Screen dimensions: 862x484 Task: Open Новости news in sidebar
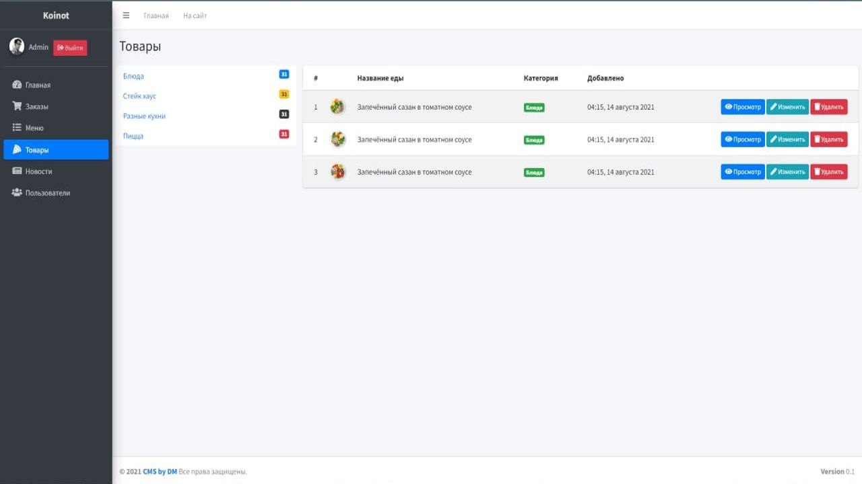point(38,171)
